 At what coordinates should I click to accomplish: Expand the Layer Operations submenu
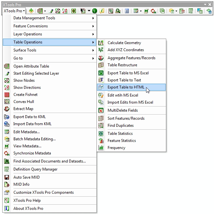(x=50, y=34)
